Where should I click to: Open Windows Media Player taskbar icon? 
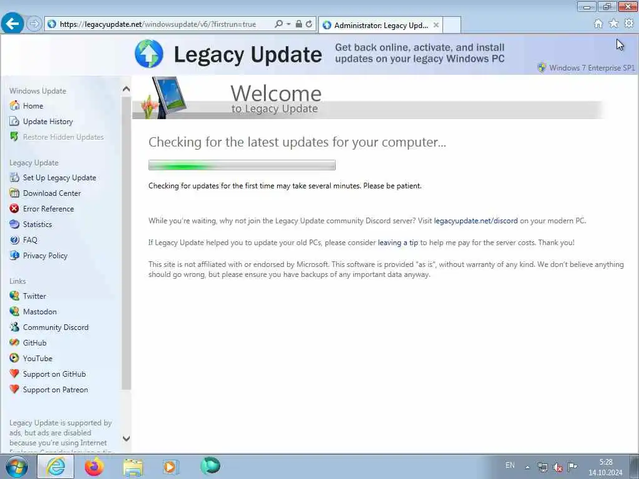(170, 467)
